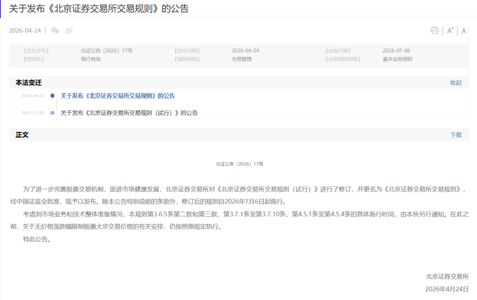Share the announcement via WeChat icon

(x=55, y=30)
